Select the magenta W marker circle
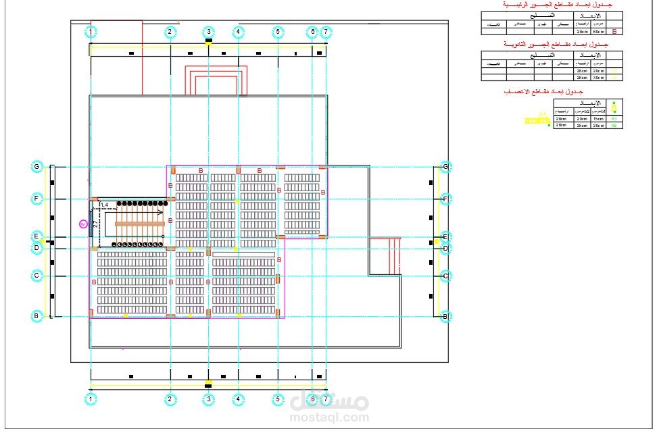The image size is (659, 433). (82, 224)
